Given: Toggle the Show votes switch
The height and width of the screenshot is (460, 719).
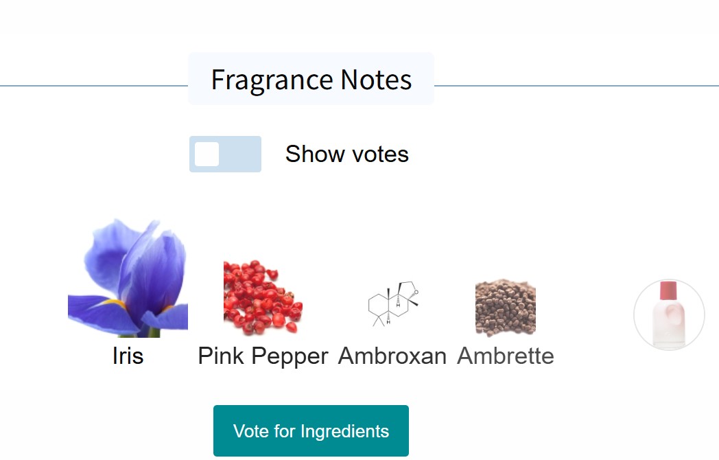Looking at the screenshot, I should (x=225, y=154).
